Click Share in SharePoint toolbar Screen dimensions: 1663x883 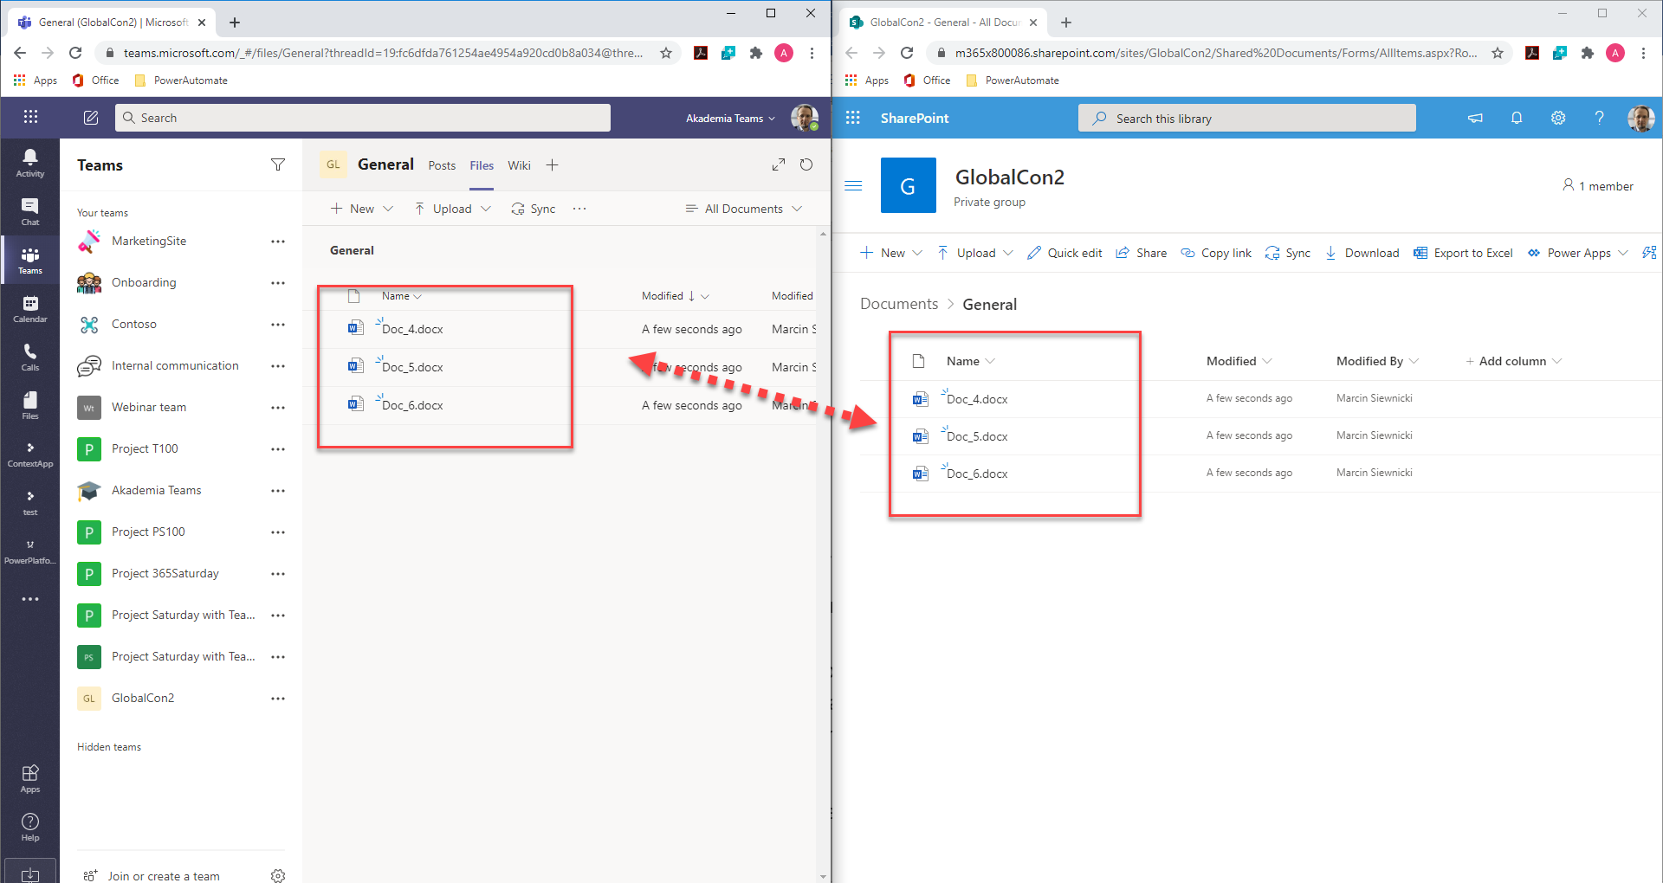tap(1141, 253)
